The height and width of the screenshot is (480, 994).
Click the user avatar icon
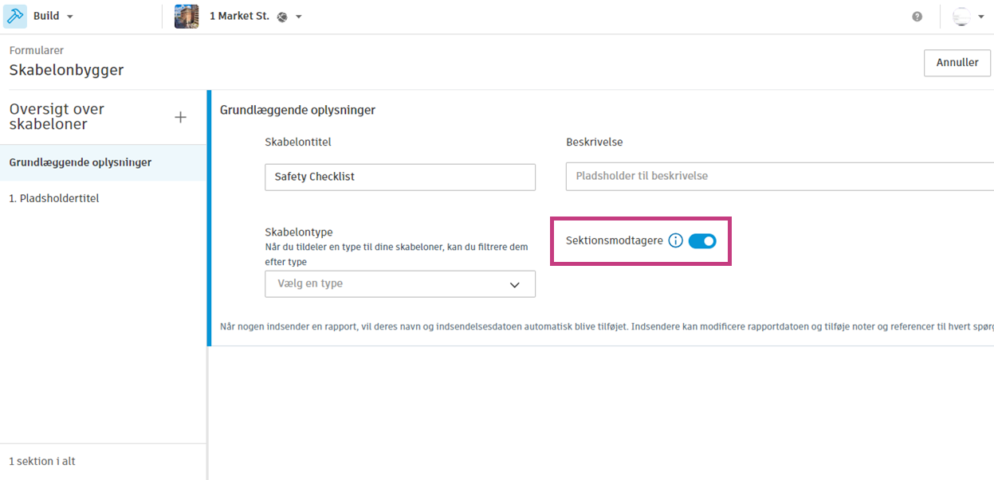pos(961,16)
